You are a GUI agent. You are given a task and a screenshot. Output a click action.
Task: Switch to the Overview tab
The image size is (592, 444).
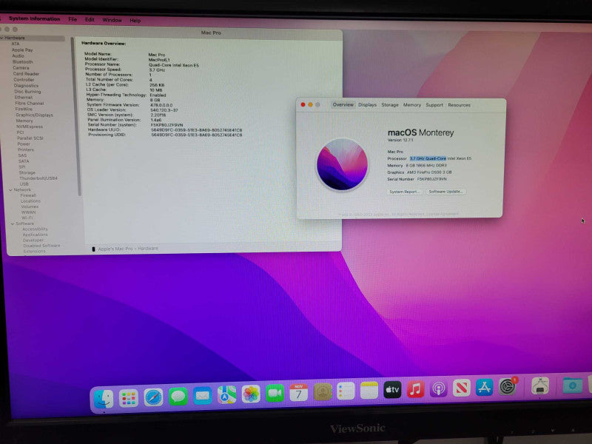pos(343,104)
